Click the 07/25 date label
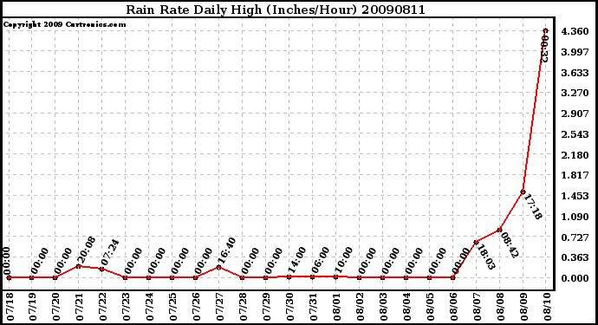Screen dimensions: 598x325 [173, 307]
